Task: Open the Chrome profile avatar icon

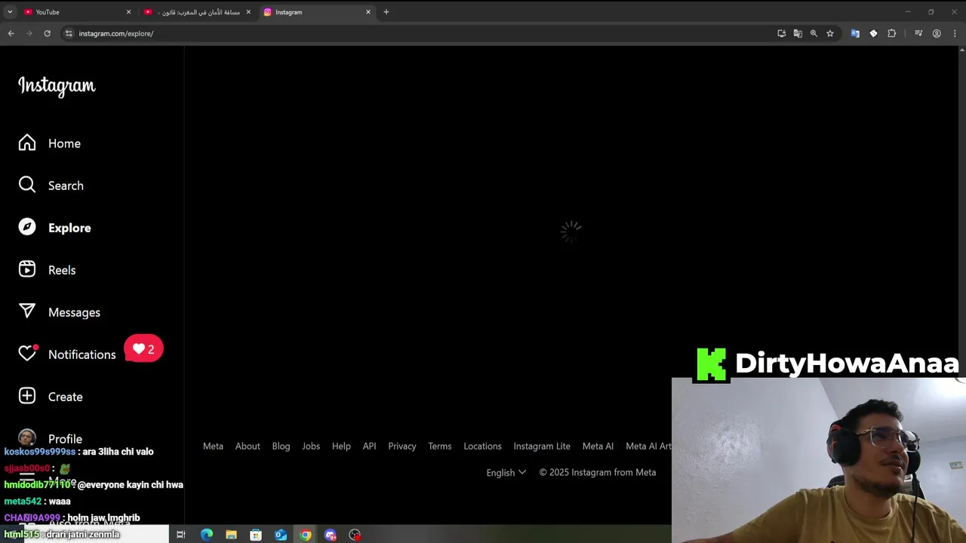Action: pos(937,33)
